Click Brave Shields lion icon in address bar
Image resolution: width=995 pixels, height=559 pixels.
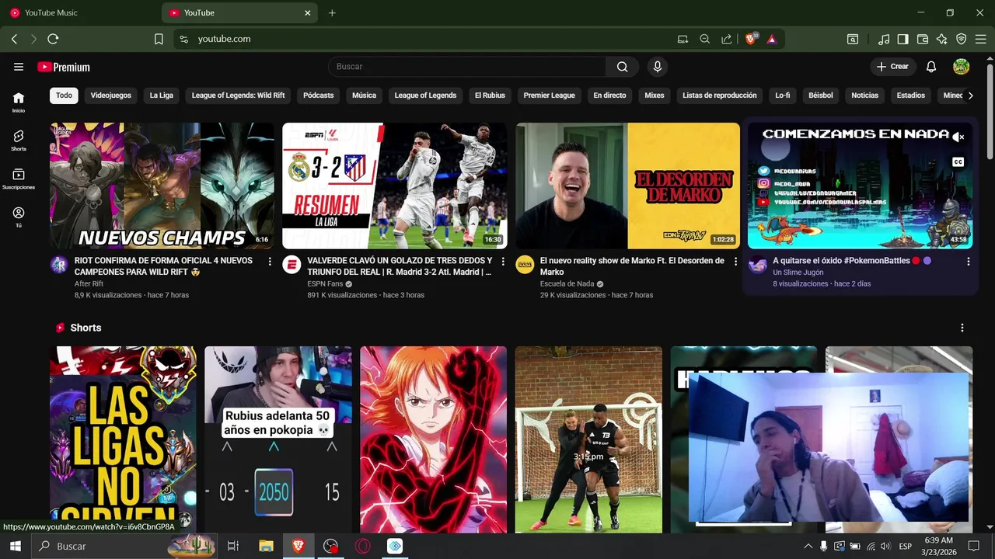[x=751, y=39]
